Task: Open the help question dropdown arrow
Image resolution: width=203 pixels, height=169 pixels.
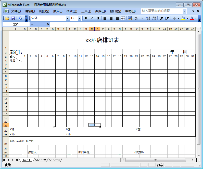Action: pyautogui.click(x=185, y=11)
